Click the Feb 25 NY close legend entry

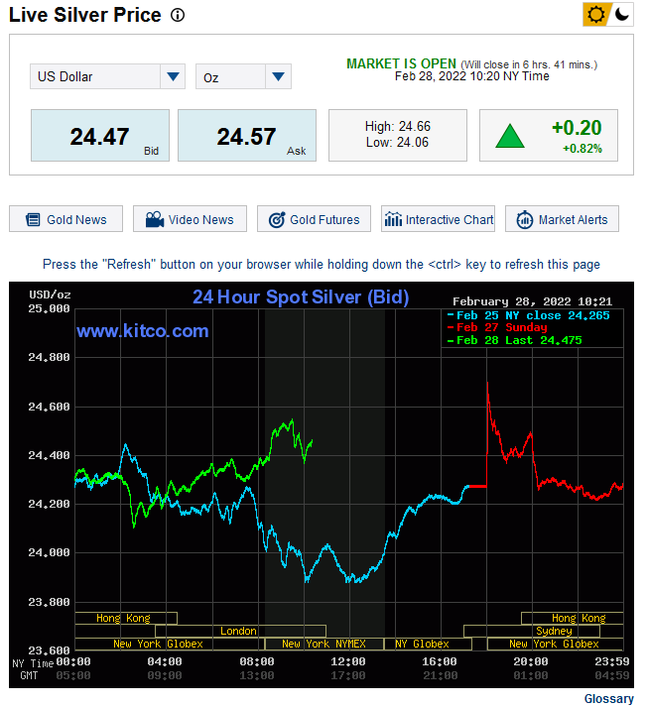coord(528,315)
